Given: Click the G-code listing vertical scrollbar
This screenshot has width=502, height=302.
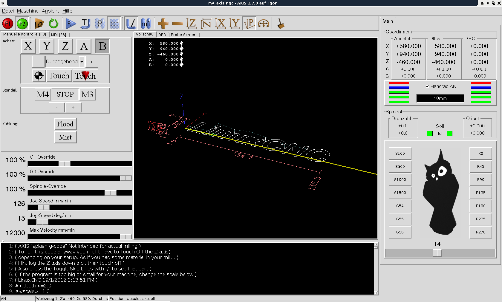Looking at the screenshot, I should 376,269.
